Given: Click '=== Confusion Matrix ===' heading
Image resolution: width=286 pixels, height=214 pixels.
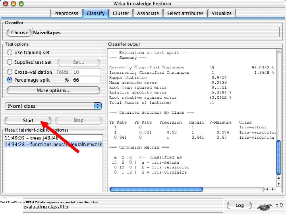Looking at the screenshot, I should 139,147.
